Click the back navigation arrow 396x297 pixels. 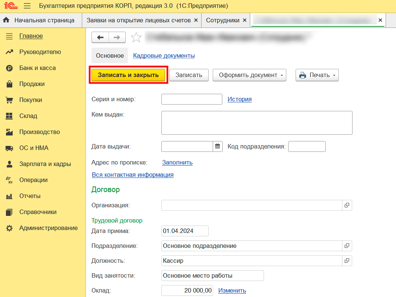point(100,37)
